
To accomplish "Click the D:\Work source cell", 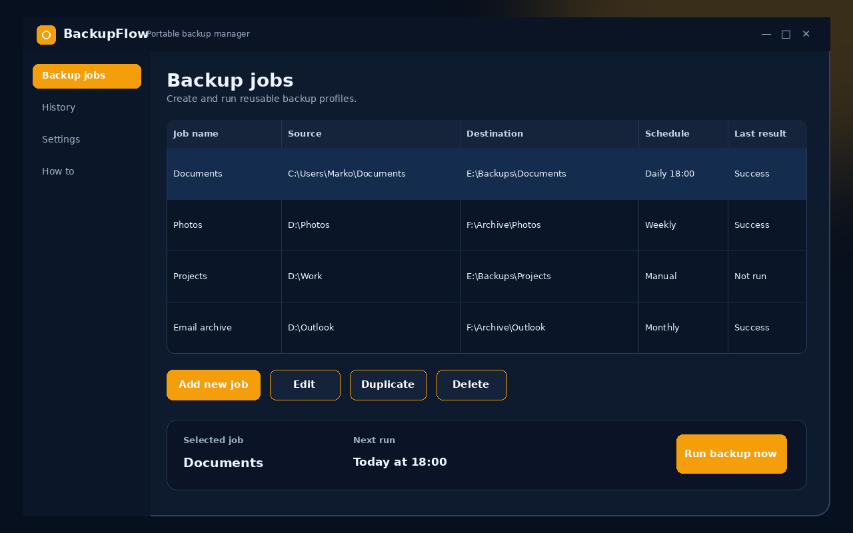I will 371,276.
